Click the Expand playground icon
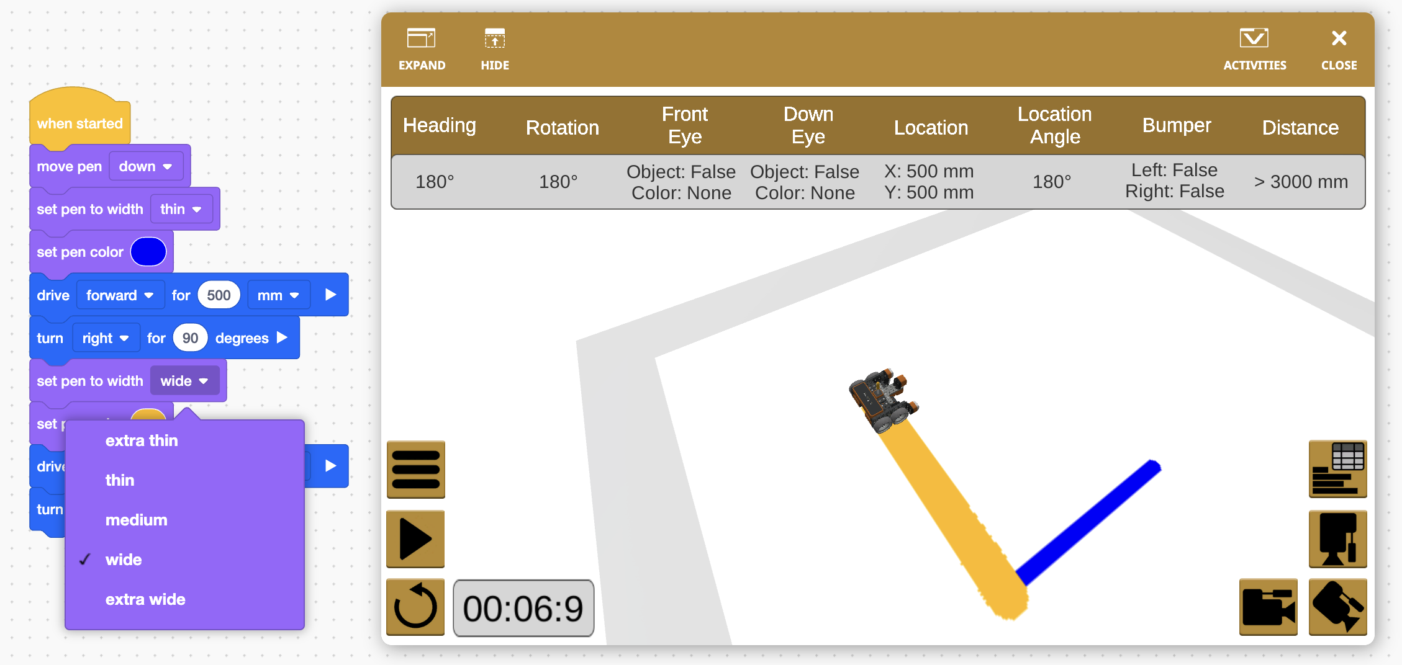 click(422, 47)
